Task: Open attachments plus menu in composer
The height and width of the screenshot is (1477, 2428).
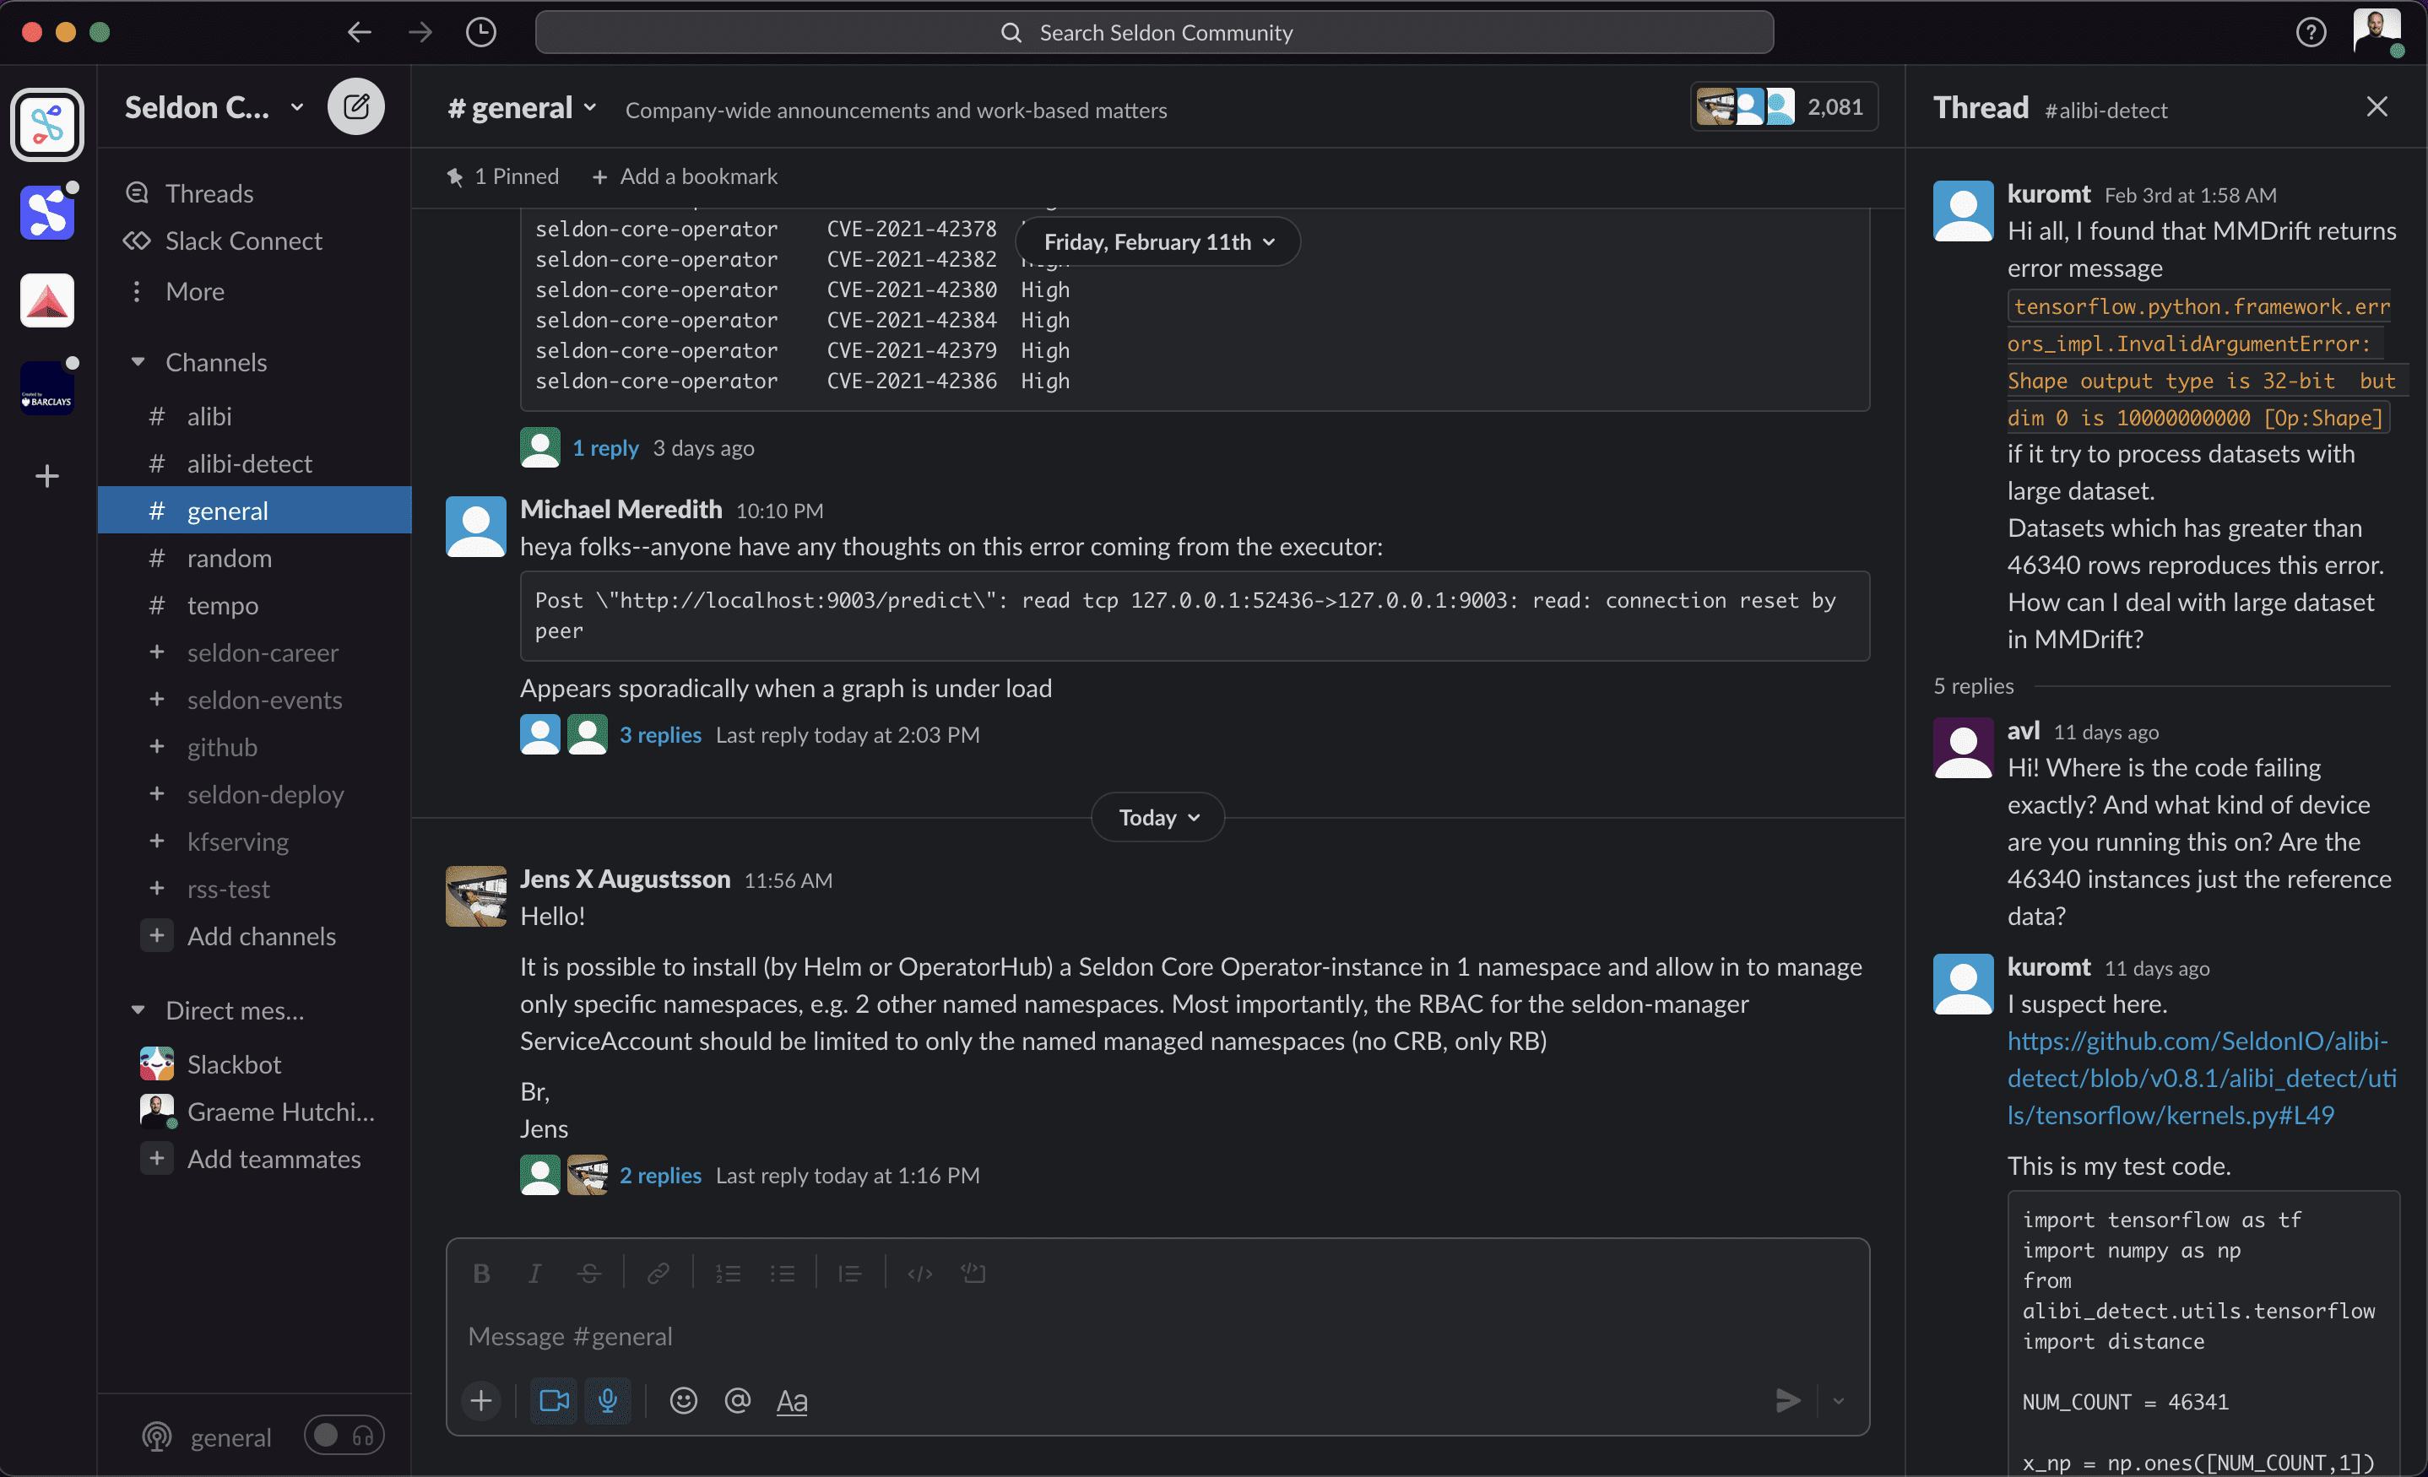Action: pyautogui.click(x=481, y=1400)
